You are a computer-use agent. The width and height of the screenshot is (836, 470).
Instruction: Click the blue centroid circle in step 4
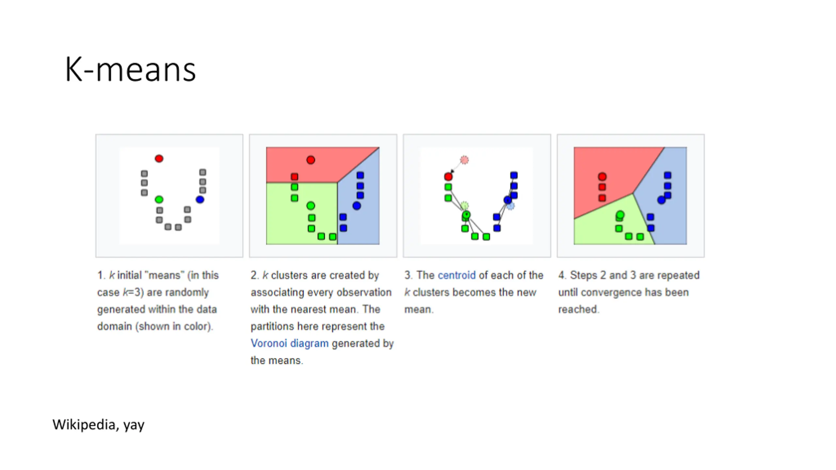tap(661, 200)
